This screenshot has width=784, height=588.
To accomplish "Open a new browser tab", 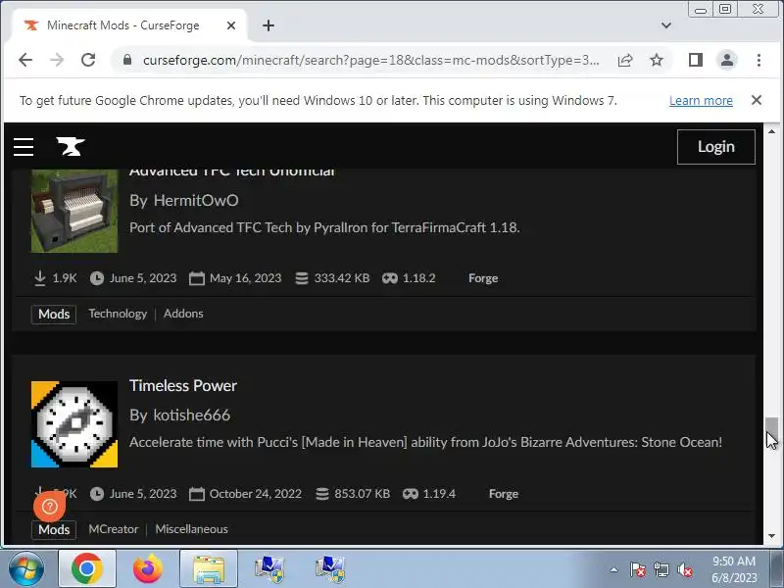I will (269, 25).
